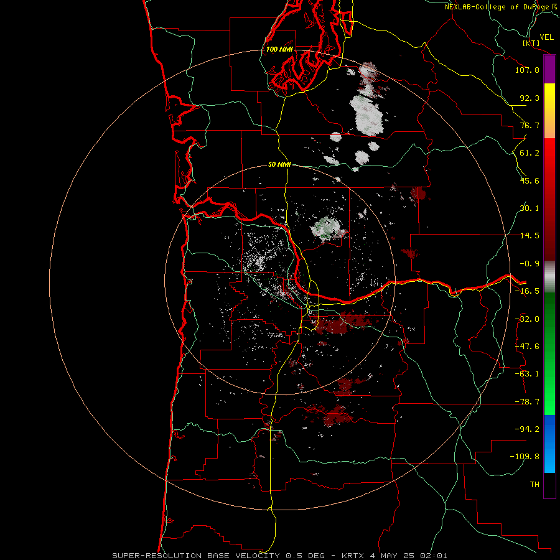Select the -109.8 velocity scale value

pos(525,457)
